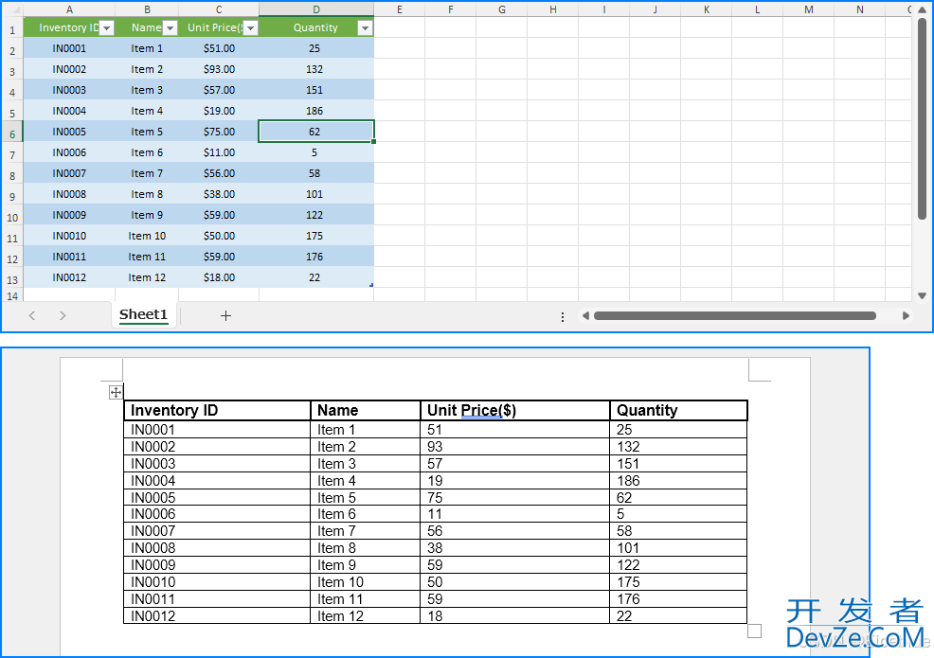The height and width of the screenshot is (658, 934).
Task: Click the vertical scrollbar thumb
Action: pos(922,119)
